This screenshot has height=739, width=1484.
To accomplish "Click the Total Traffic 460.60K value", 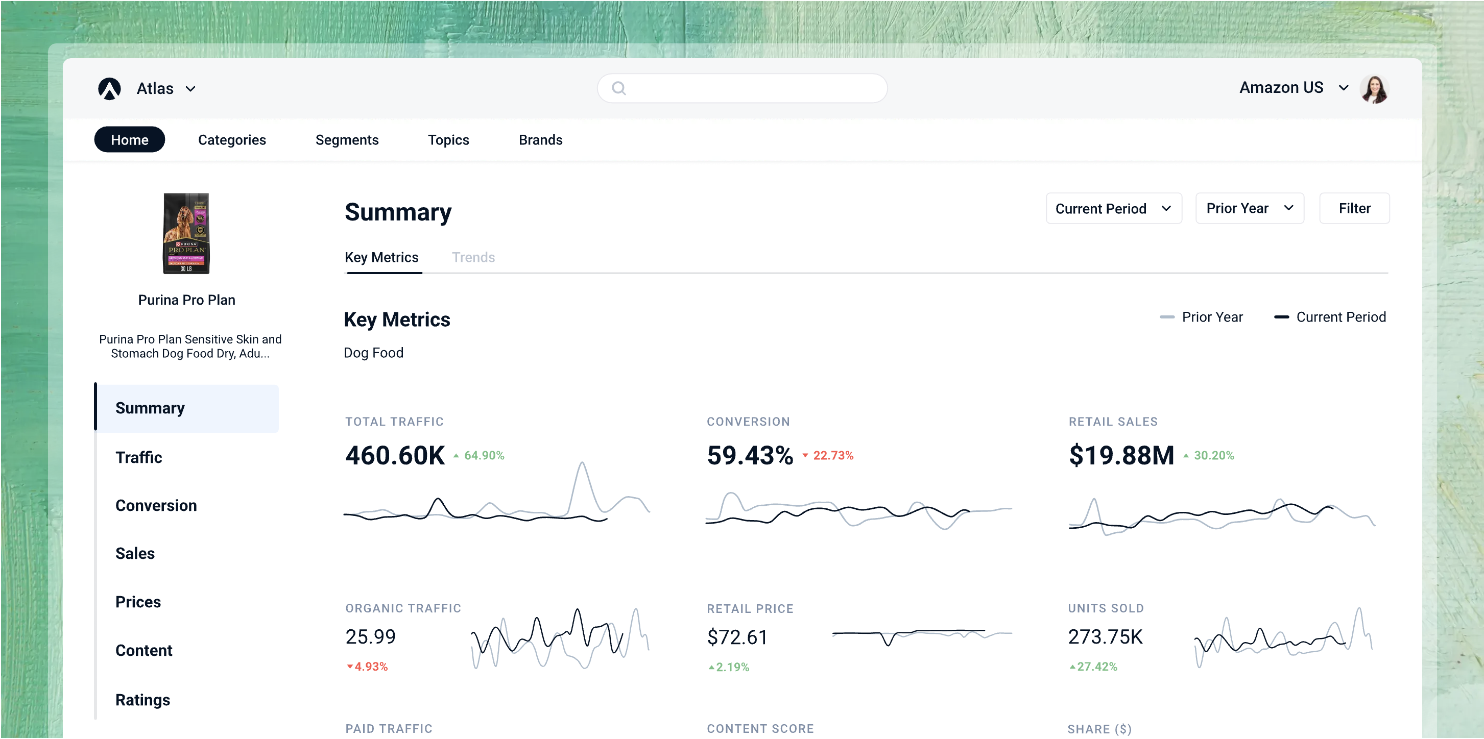I will pos(395,455).
